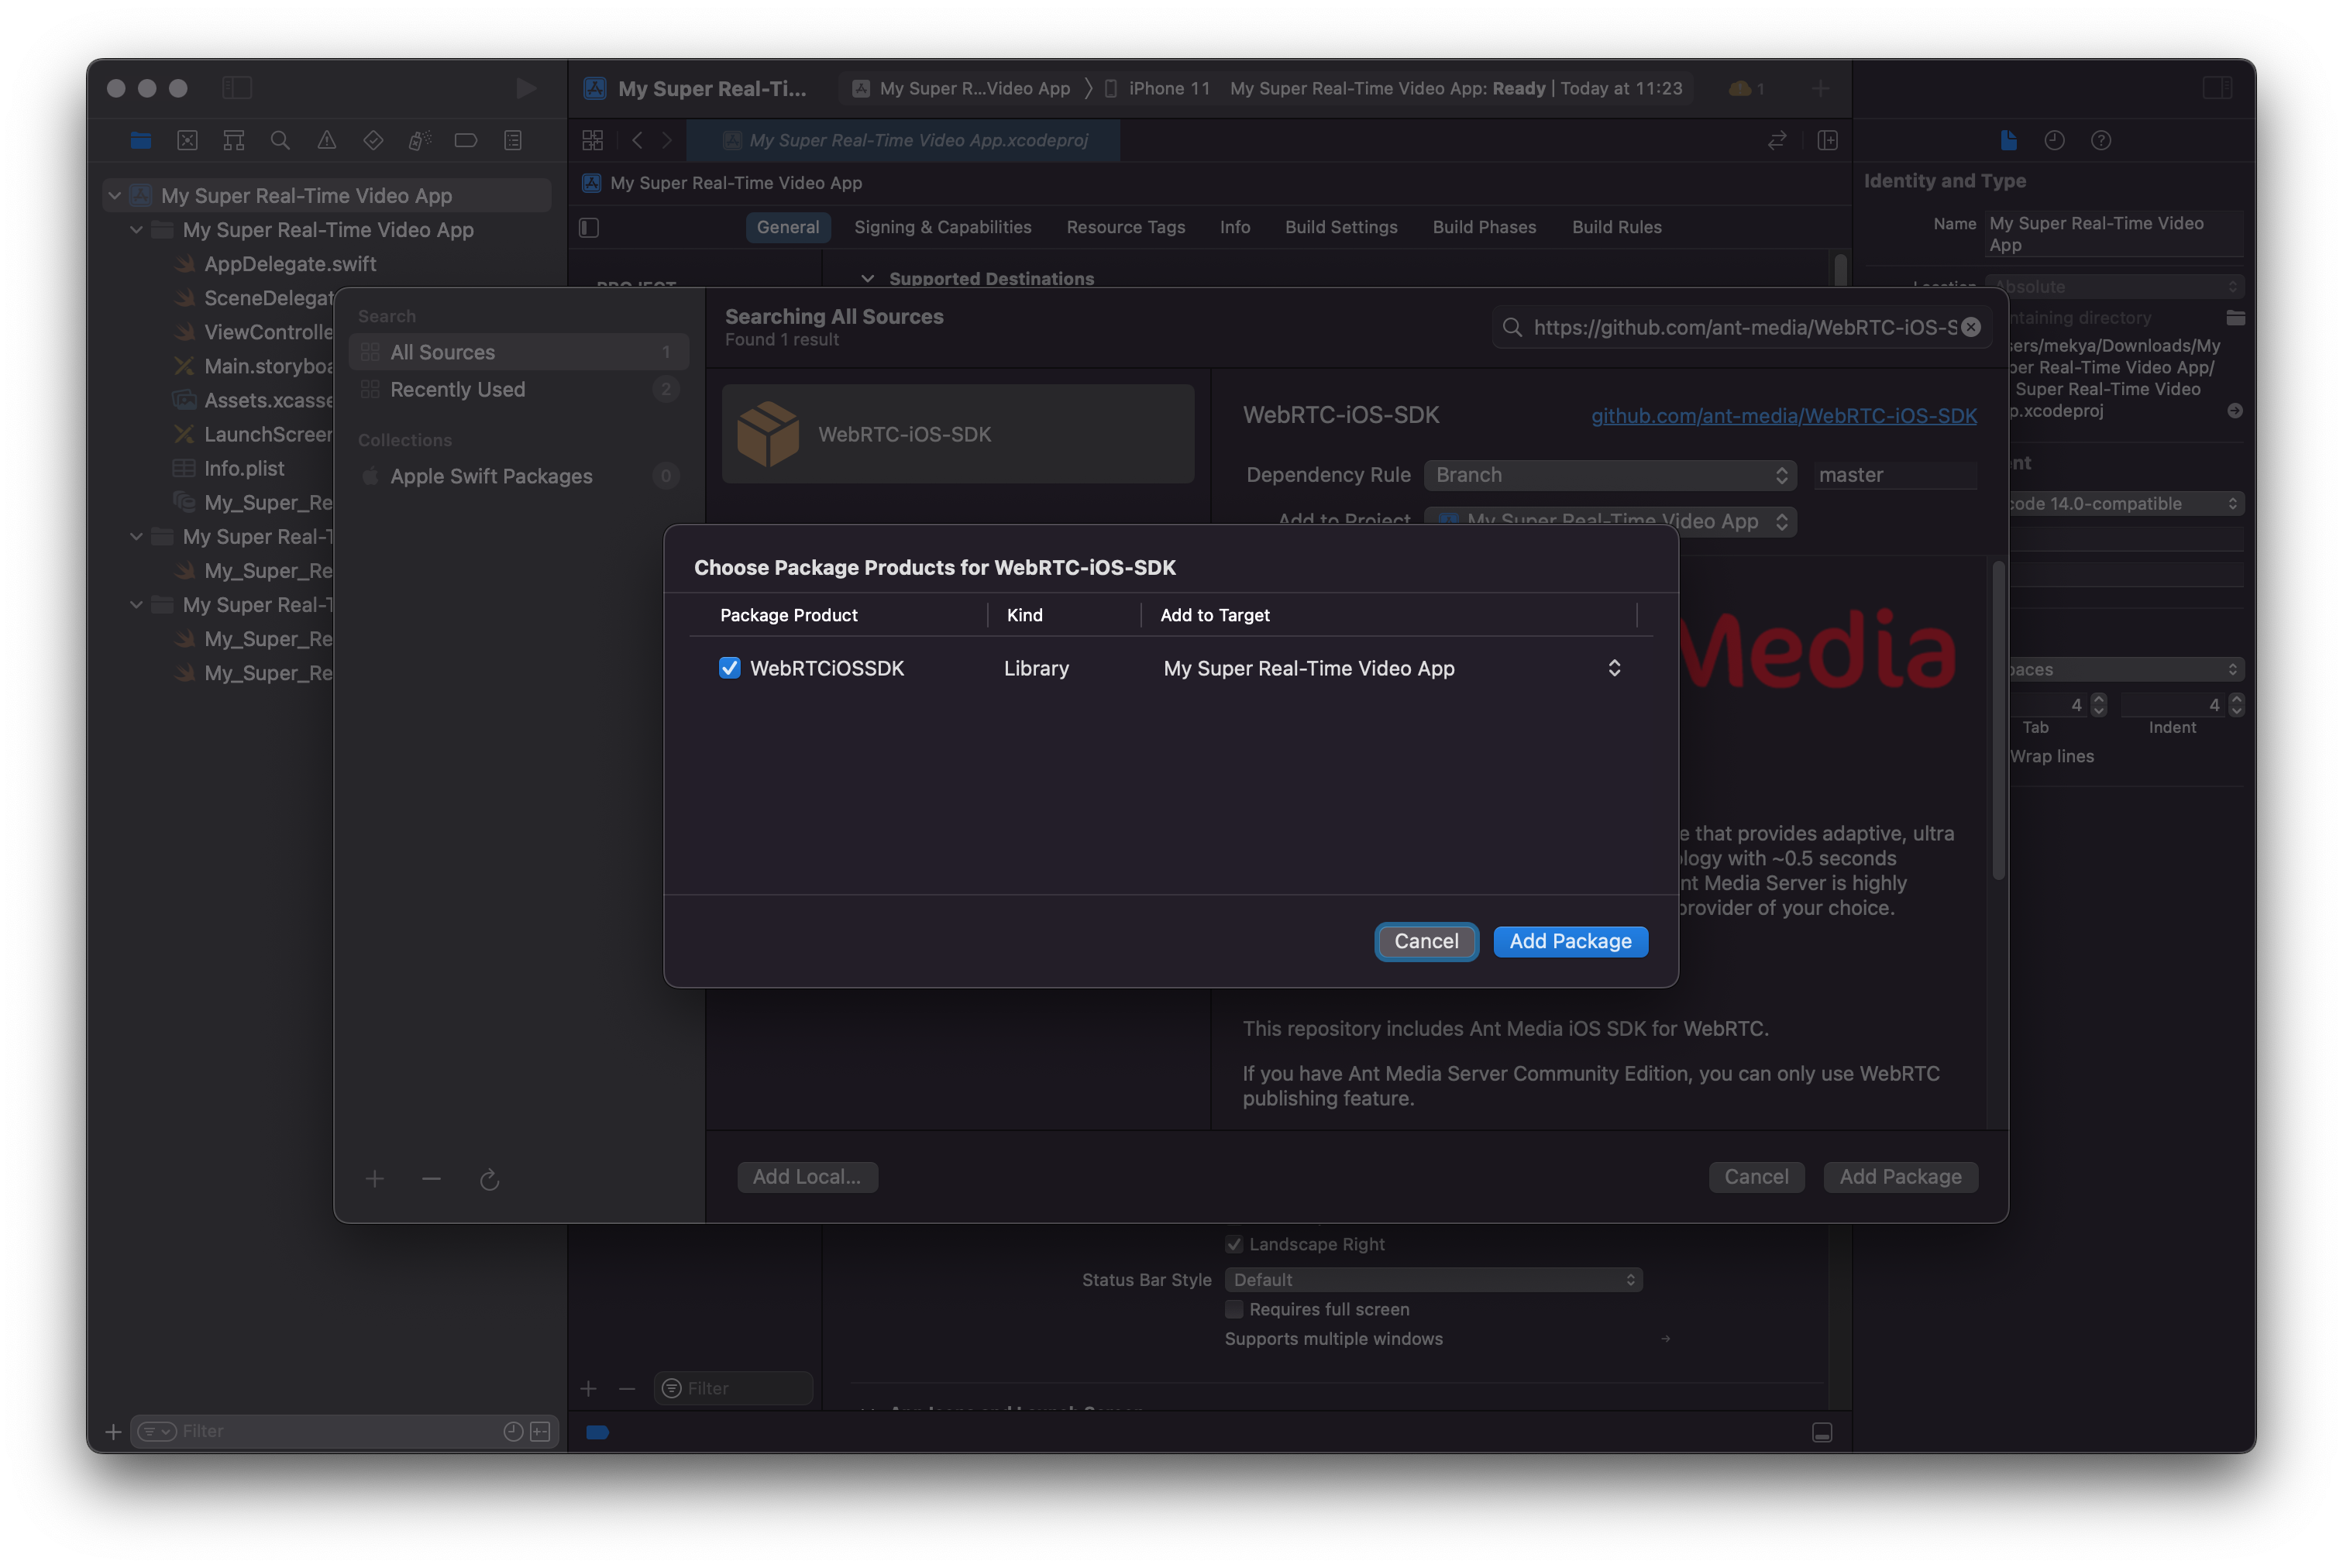
Task: Switch to the Build Phases tab
Action: point(1484,227)
